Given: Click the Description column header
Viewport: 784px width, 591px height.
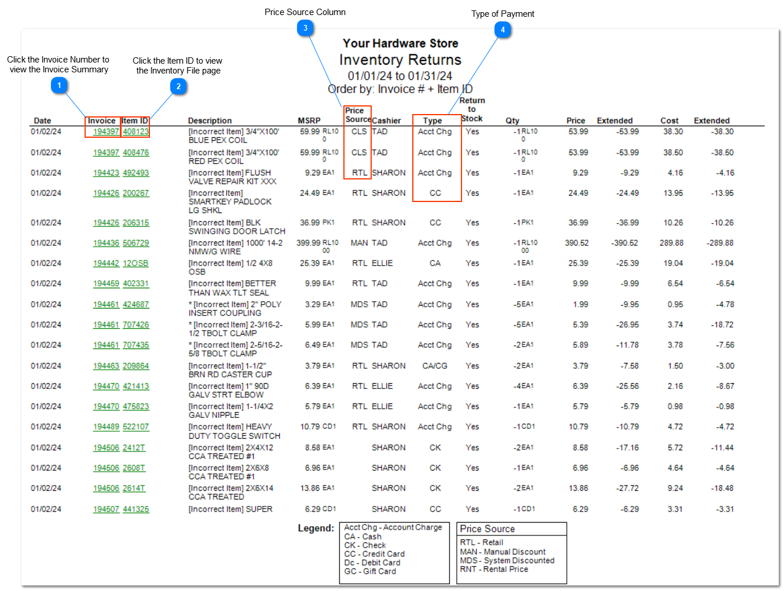Looking at the screenshot, I should point(210,121).
